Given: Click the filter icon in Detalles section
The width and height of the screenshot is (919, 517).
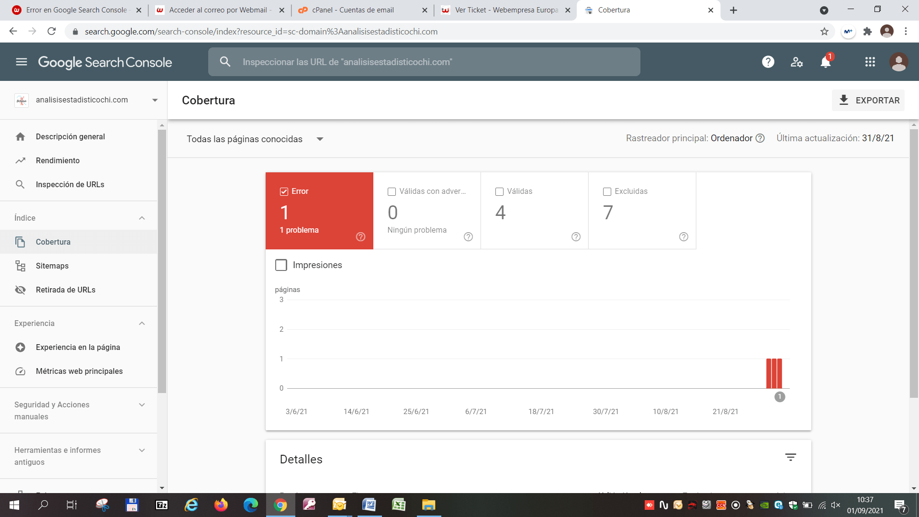Looking at the screenshot, I should click(x=791, y=457).
